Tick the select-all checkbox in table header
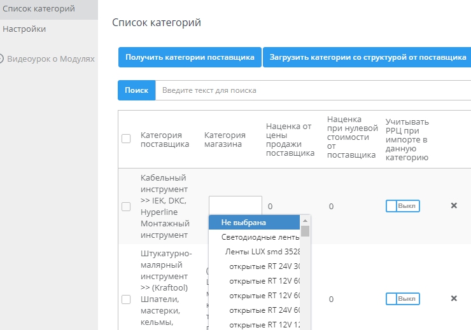 [x=126, y=139]
